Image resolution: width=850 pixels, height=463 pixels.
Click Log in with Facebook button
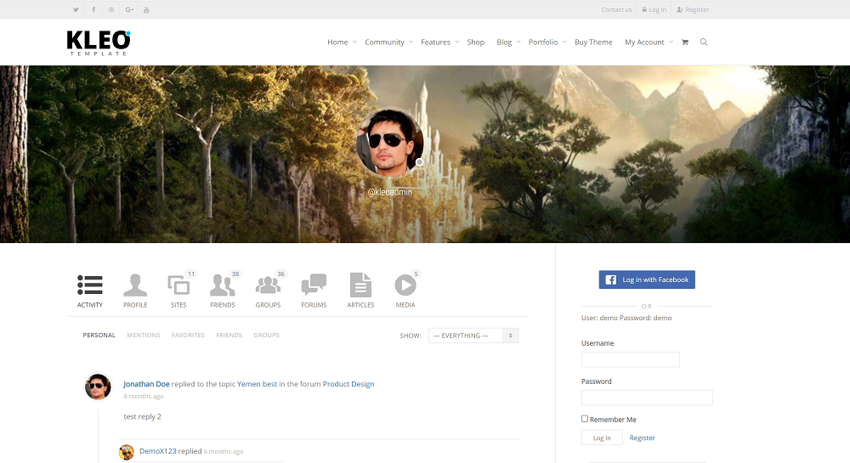coord(647,279)
